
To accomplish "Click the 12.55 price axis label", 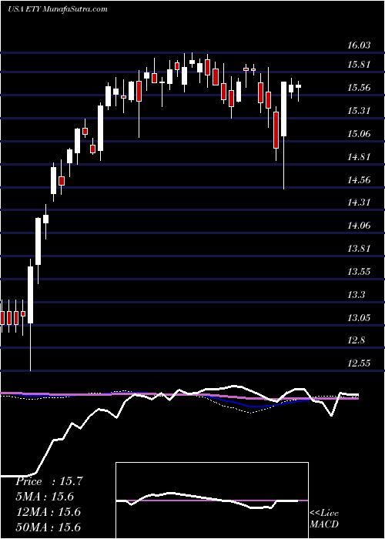I will [x=360, y=363].
